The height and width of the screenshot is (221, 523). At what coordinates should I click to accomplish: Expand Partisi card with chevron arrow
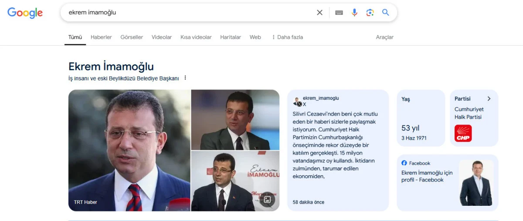[x=489, y=99]
